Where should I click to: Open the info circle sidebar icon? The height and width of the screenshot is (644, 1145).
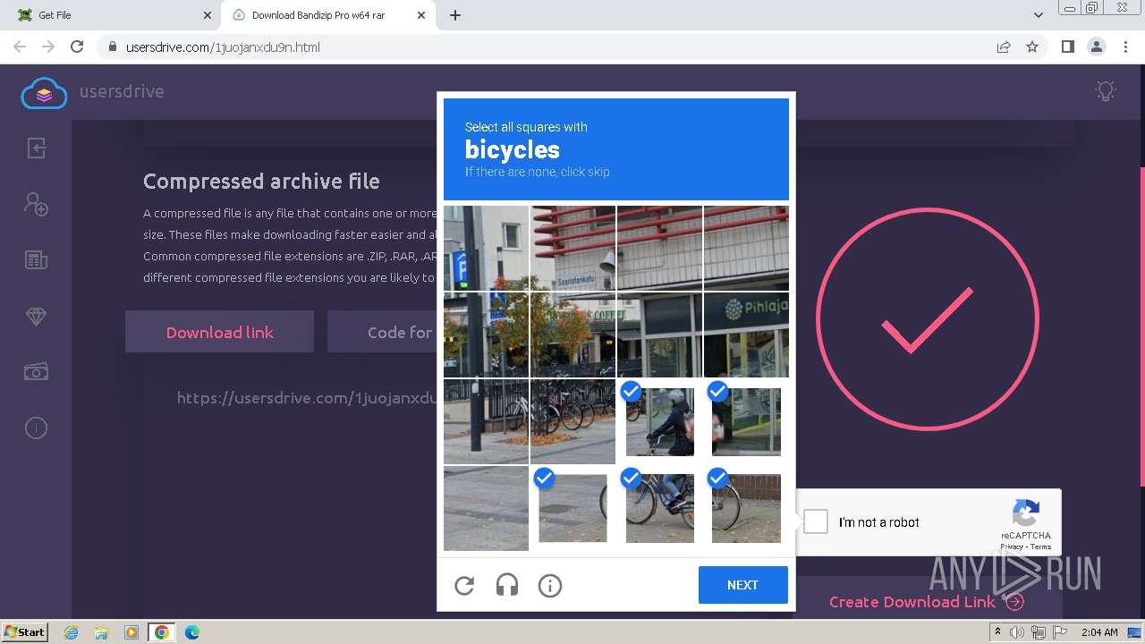pyautogui.click(x=36, y=428)
